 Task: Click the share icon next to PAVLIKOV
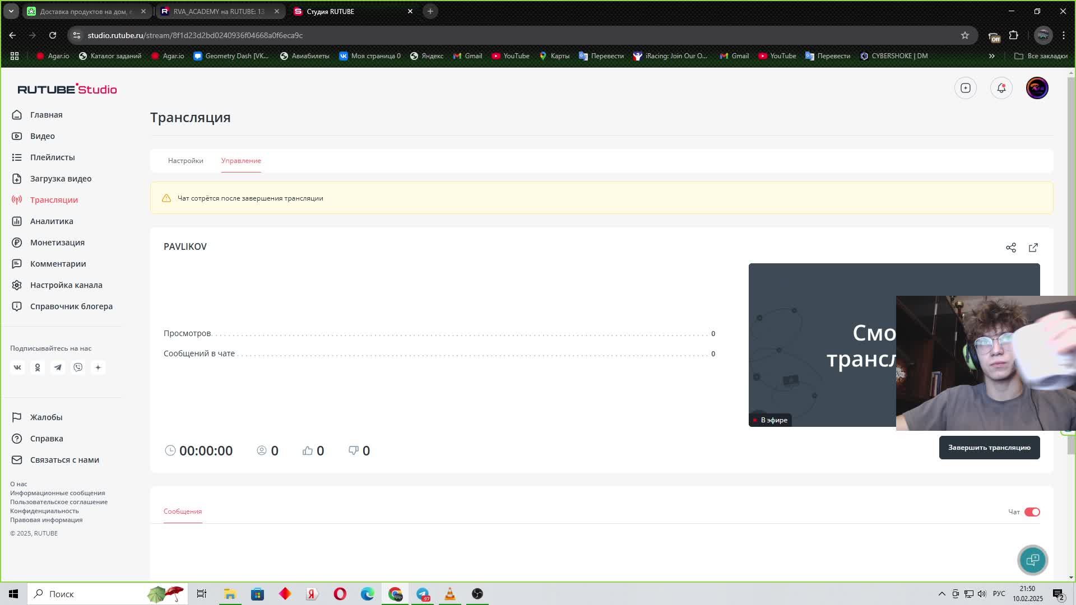tap(1010, 248)
